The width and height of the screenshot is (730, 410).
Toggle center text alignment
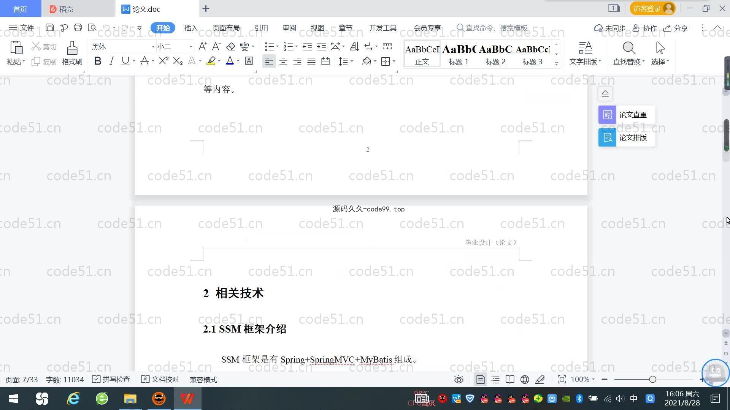click(283, 61)
